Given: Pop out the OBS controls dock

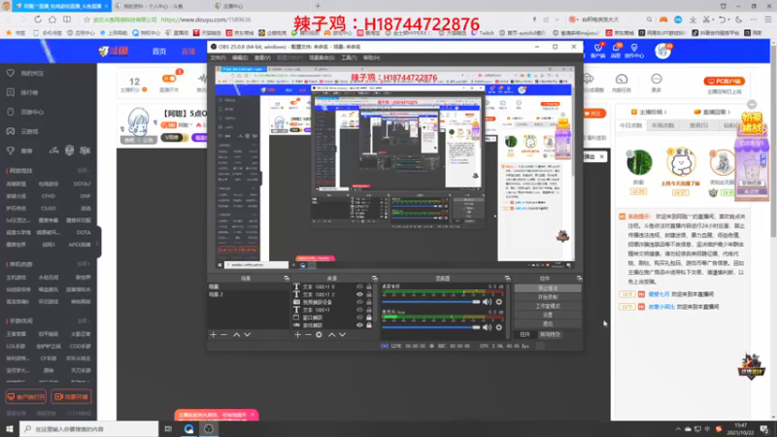Looking at the screenshot, I should [579, 279].
